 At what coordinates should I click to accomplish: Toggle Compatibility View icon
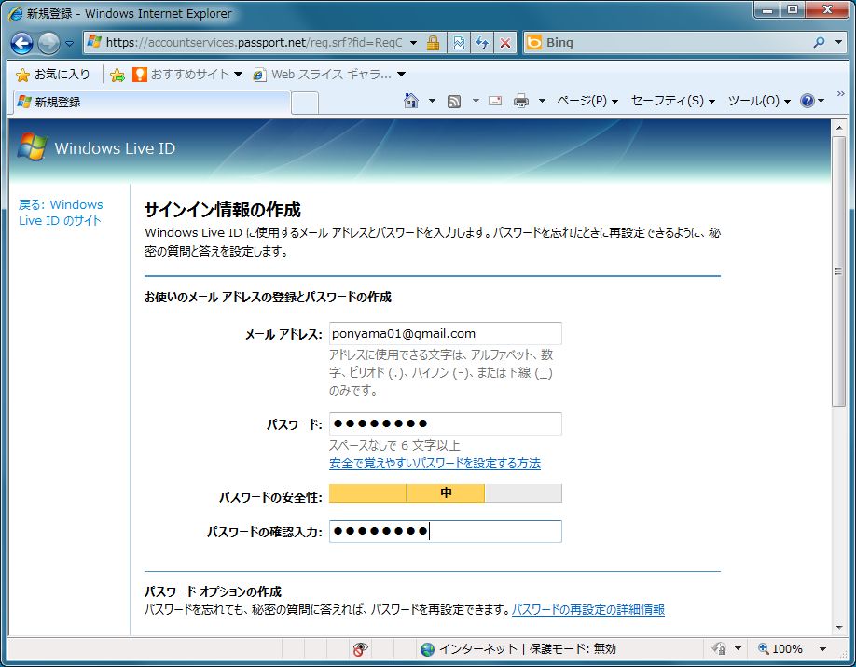coord(459,43)
